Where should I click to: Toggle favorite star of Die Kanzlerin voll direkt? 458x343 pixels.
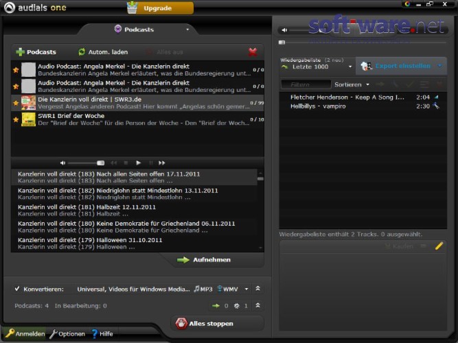(x=16, y=103)
